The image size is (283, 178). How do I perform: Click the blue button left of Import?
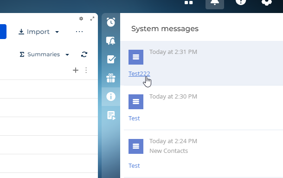pyautogui.click(x=3, y=32)
